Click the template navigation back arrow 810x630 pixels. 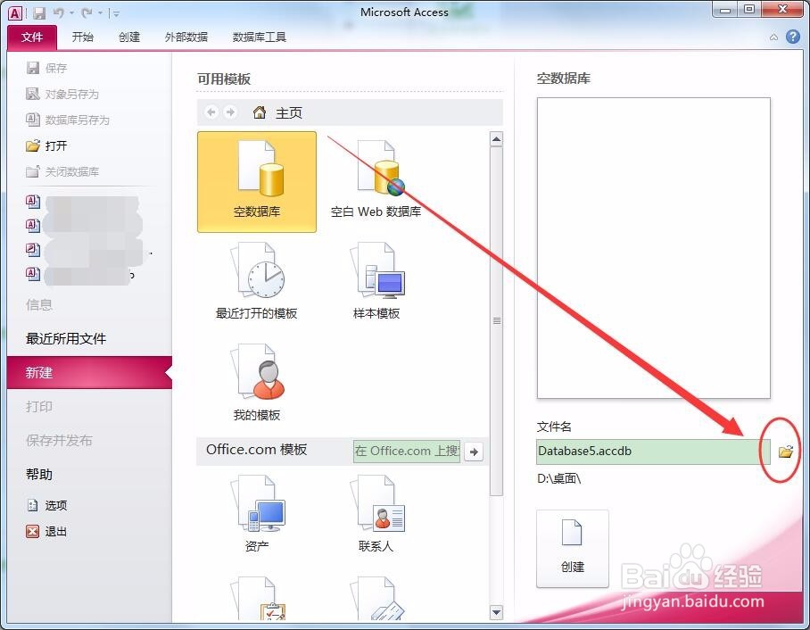(x=211, y=112)
